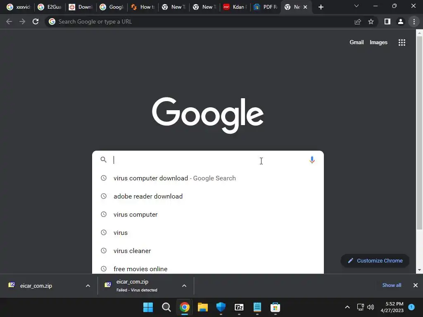423x317 pixels.
Task: Click the network icon in system tray
Action: point(360,307)
